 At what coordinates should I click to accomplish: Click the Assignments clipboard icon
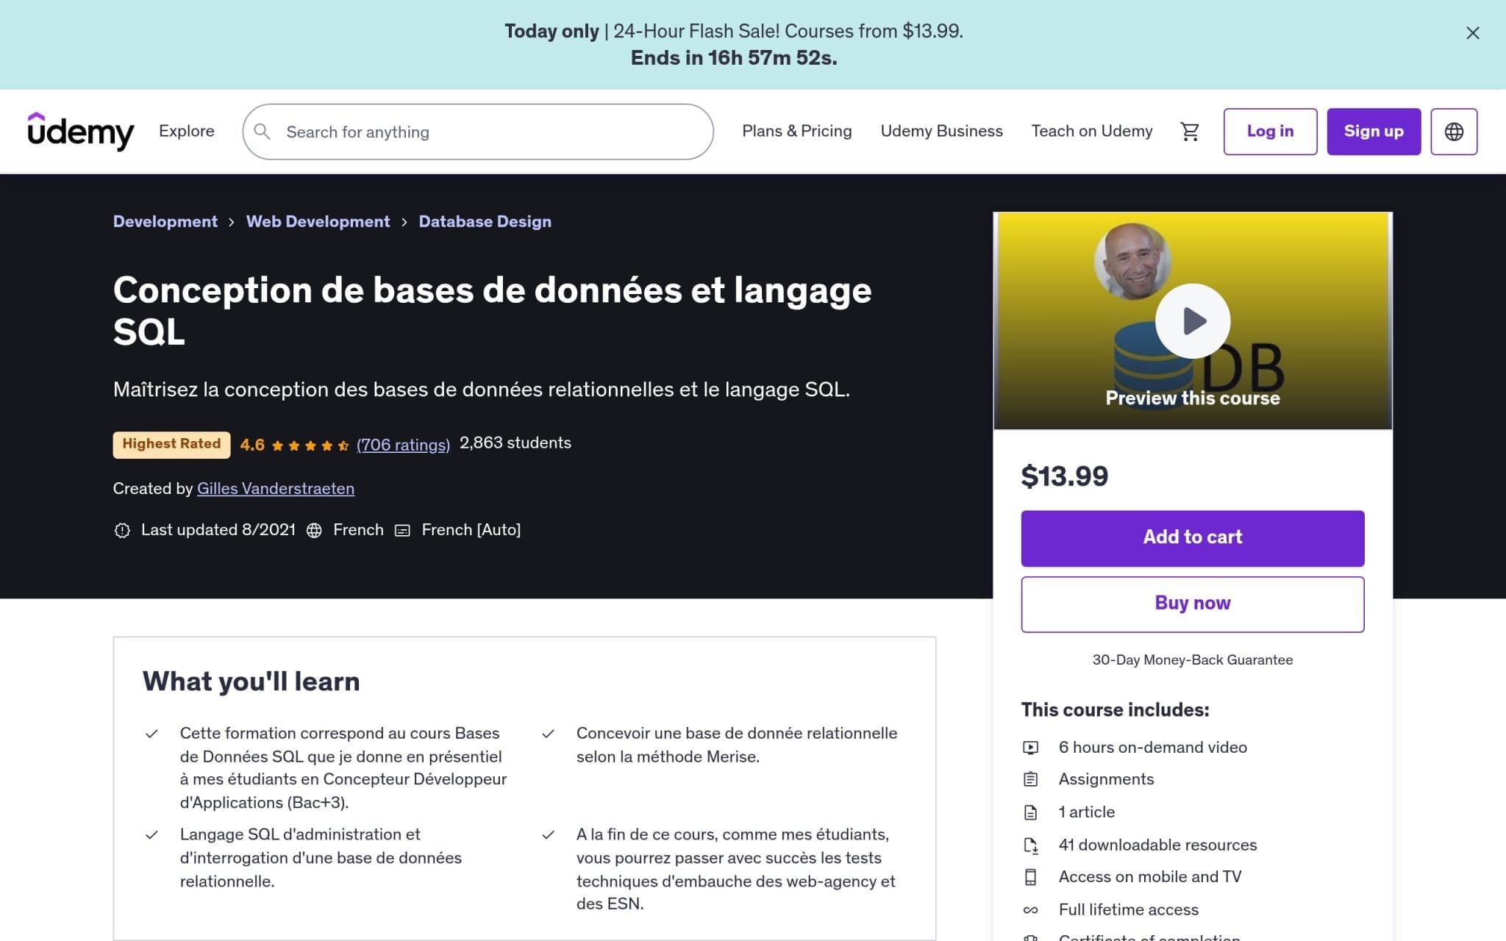[1031, 779]
